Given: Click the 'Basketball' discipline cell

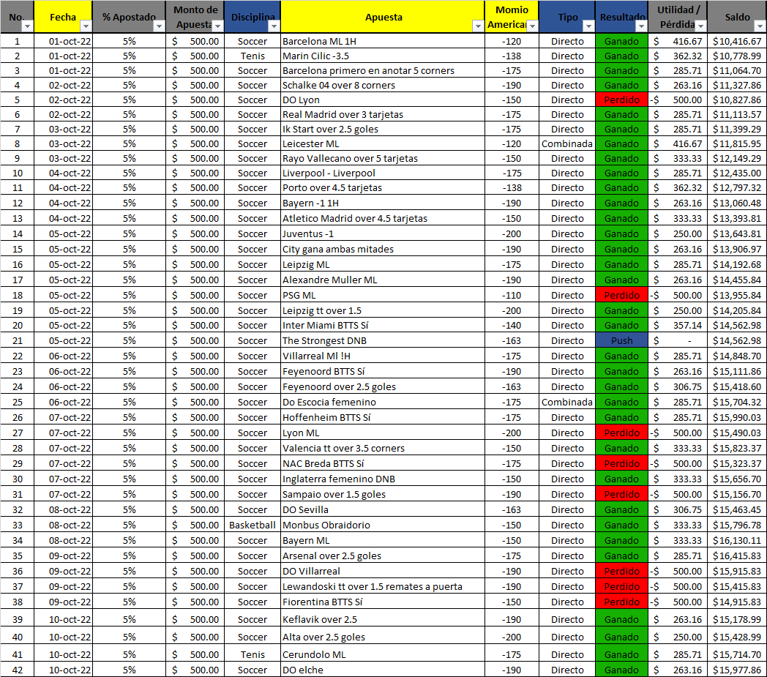Looking at the screenshot, I should coord(252,525).
